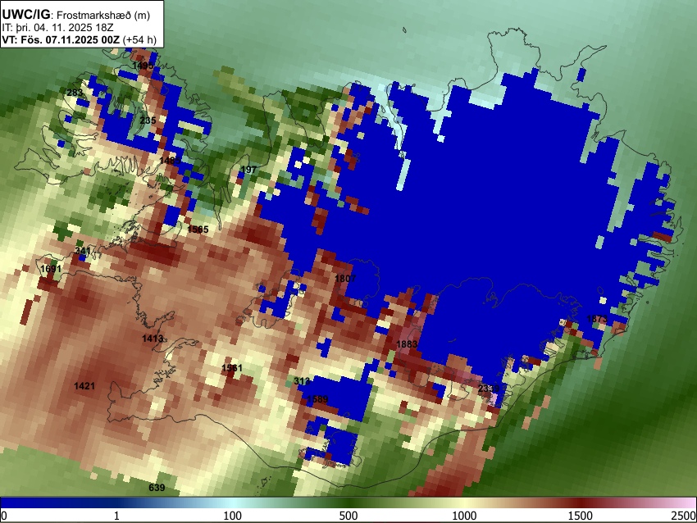The height and width of the screenshot is (523, 697).
Task: Click the legend tick label 100
Action: (233, 516)
